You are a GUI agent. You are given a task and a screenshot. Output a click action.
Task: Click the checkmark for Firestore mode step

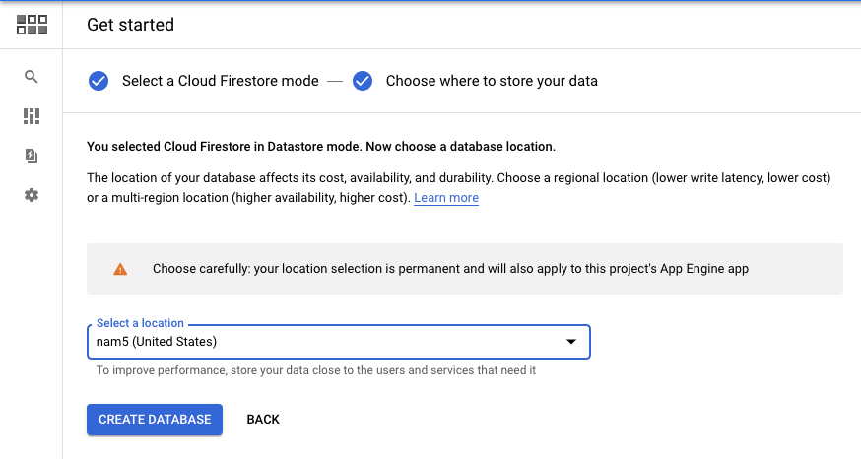(99, 81)
